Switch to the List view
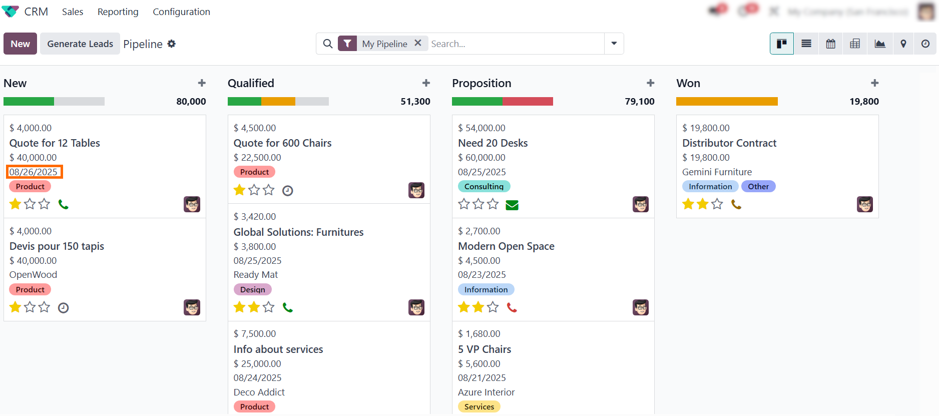Viewport: 939px width, 416px height. (806, 44)
